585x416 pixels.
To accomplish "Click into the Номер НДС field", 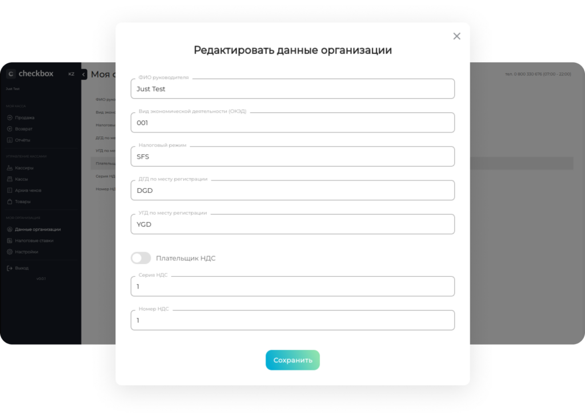I will coord(292,320).
